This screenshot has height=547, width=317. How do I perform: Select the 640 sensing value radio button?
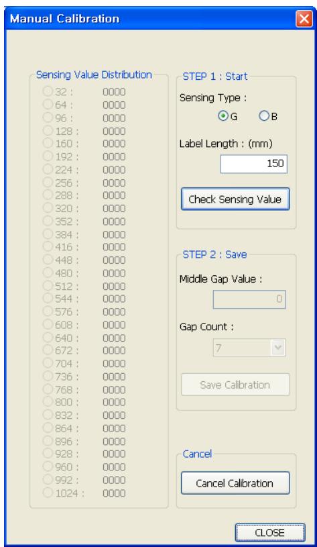[x=48, y=337]
